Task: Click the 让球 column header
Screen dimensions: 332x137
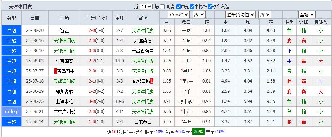Action: pos(304,22)
